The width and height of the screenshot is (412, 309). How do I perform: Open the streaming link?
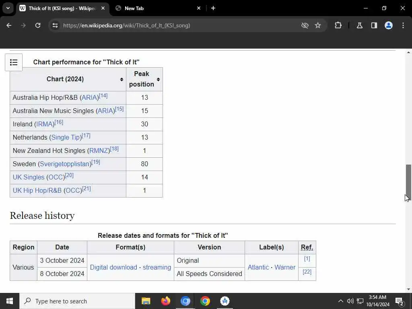click(157, 267)
